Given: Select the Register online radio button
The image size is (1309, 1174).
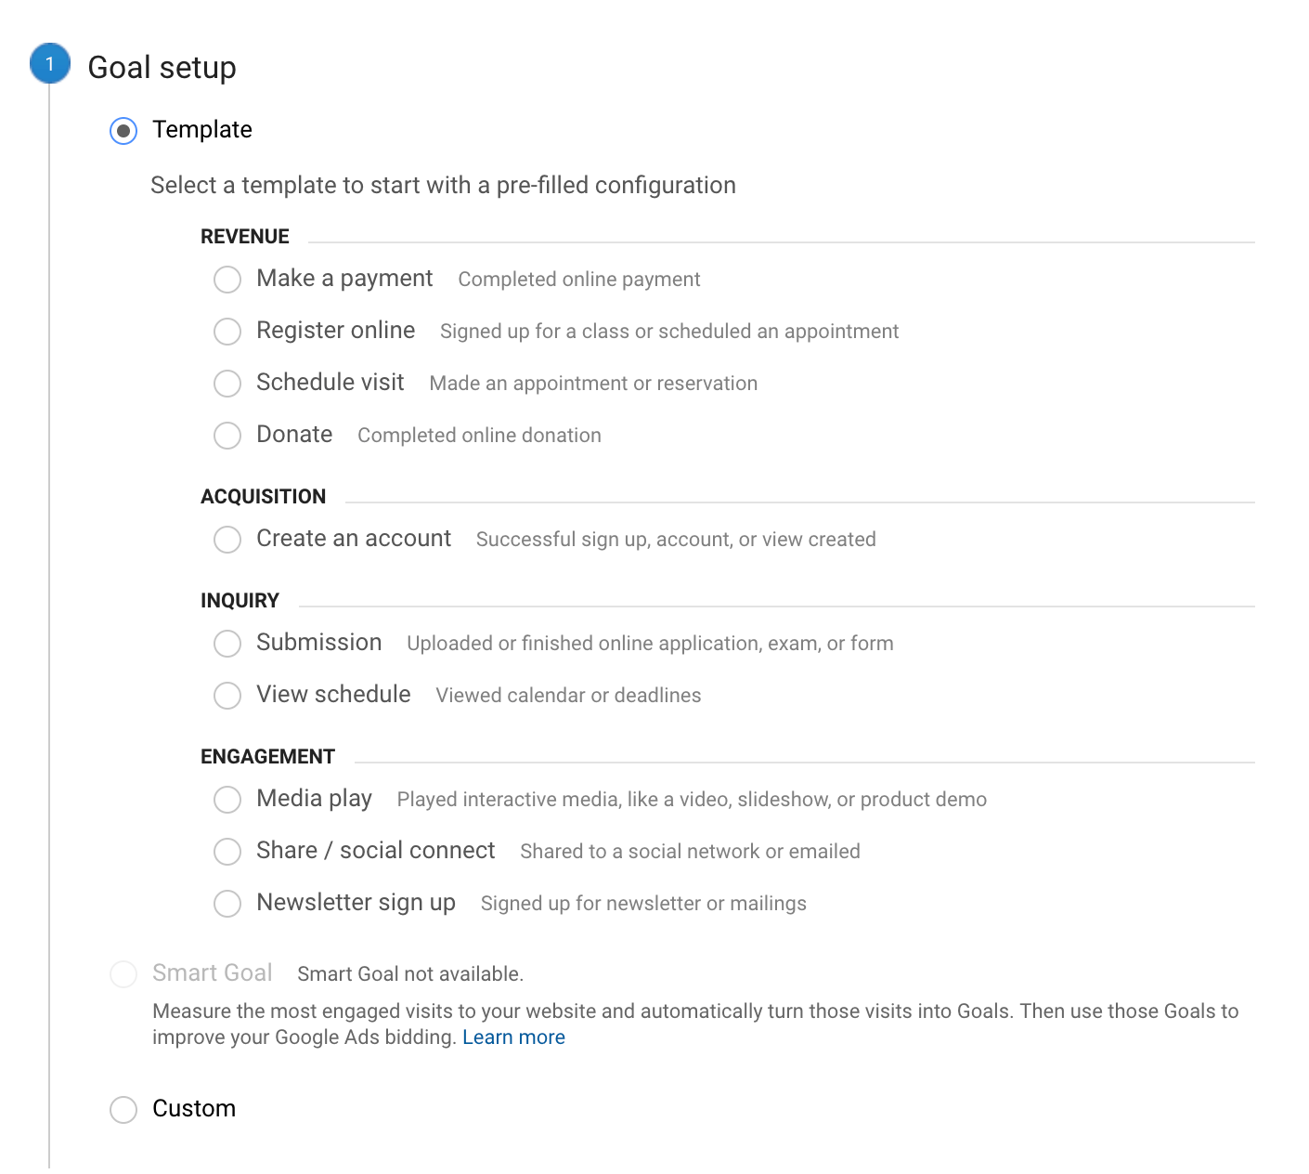Looking at the screenshot, I should [227, 332].
